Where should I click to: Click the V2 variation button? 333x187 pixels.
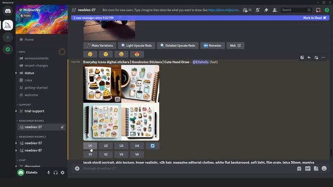[106, 155]
